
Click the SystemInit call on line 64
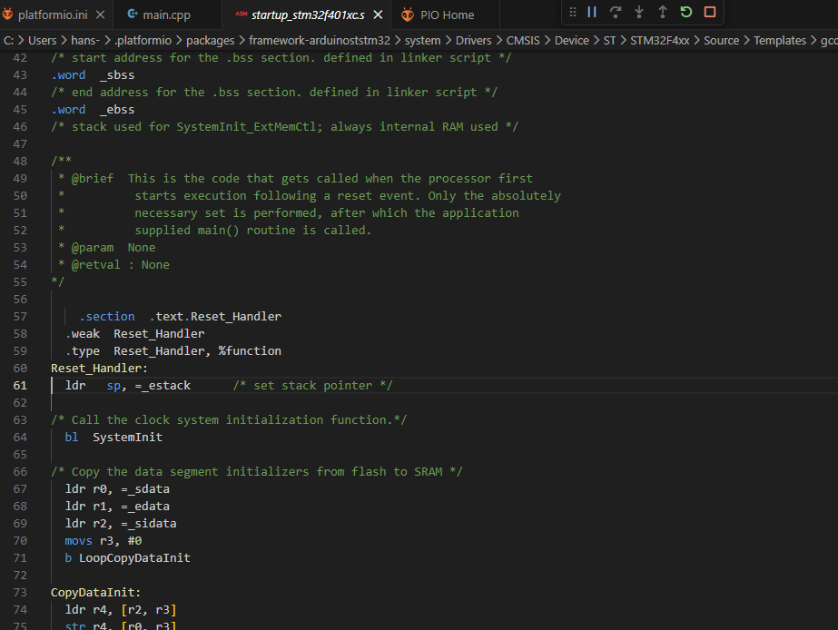pos(127,437)
